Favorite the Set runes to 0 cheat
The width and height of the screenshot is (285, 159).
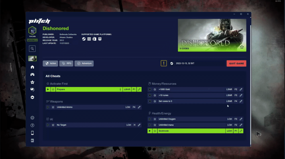coord(155,101)
